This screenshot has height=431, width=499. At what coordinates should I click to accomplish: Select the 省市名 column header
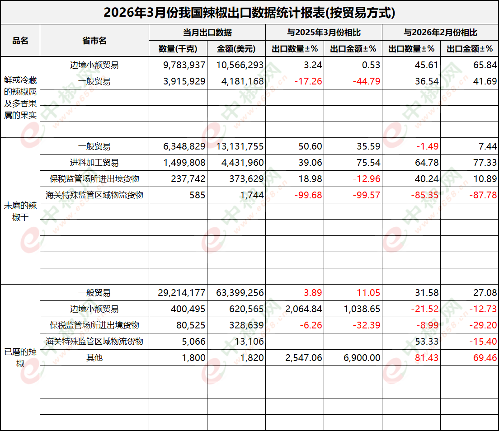(x=94, y=41)
